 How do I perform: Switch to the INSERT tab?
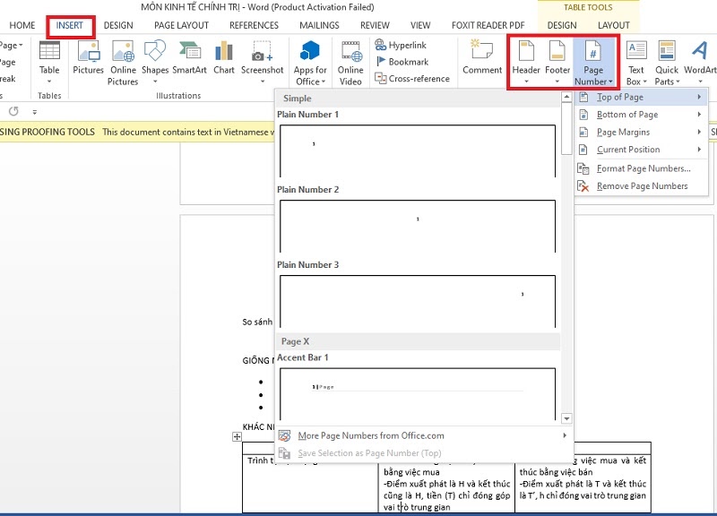(70, 25)
